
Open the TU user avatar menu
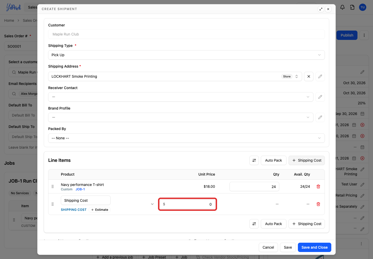pos(363,7)
